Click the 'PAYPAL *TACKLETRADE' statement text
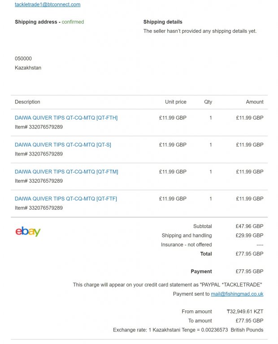 231,284
